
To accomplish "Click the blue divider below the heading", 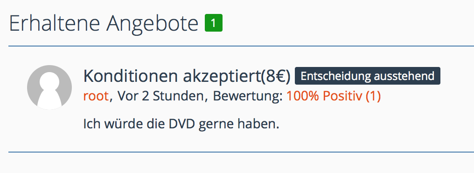I will point(241,46).
